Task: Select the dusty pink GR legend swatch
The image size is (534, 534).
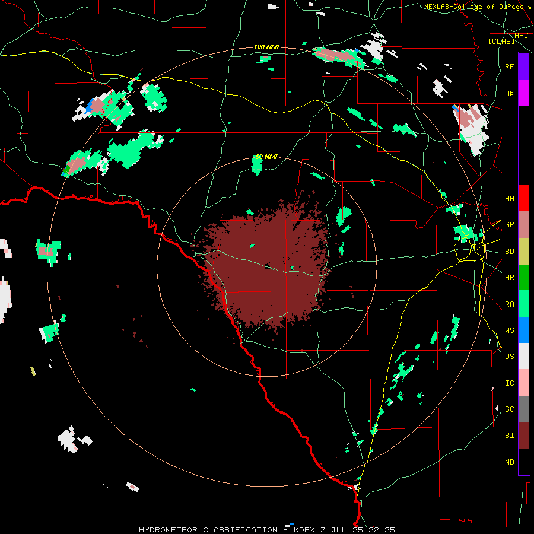Action: 524,225
